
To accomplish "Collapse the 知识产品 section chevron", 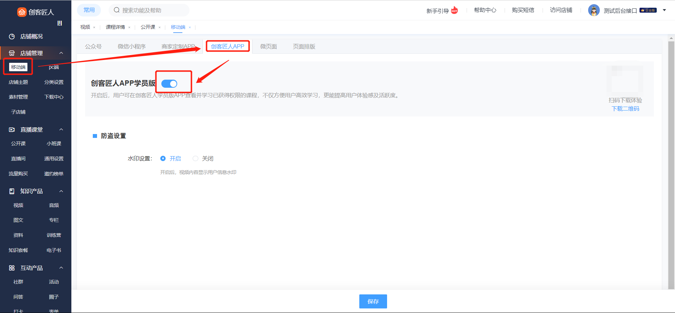I will click(61, 191).
